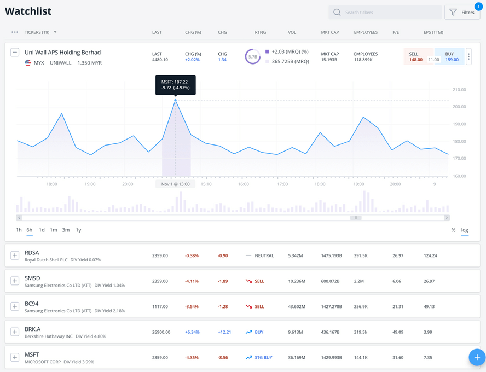Viewport: 486px width, 372px height.
Task: Click the Nov 1 @ 13:00 time label
Action: [x=176, y=184]
